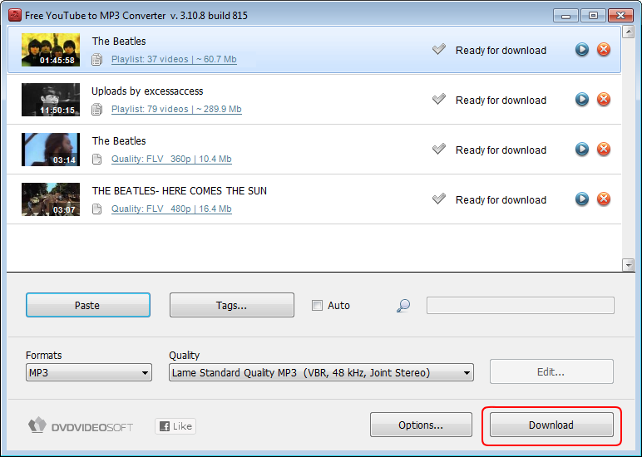Screen dimensions: 642x457
Task: Click the list scrollbar down arrow
Action: point(629,265)
